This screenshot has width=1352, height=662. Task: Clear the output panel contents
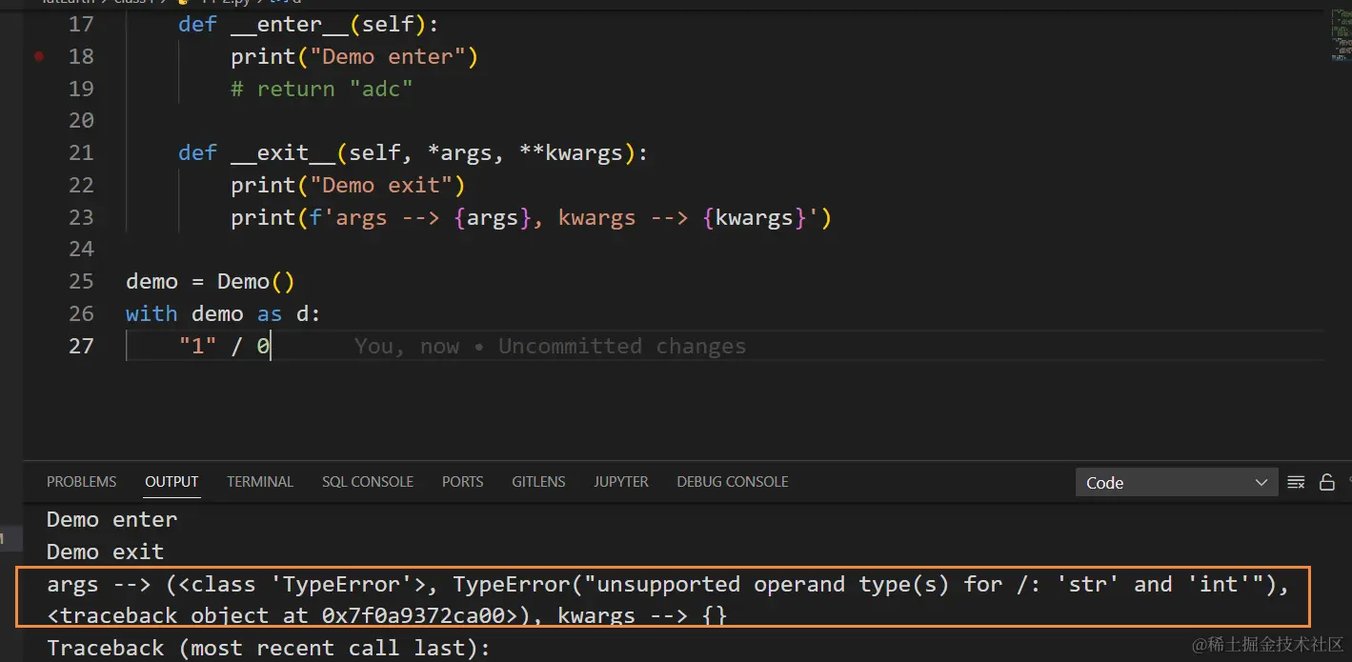pyautogui.click(x=1296, y=482)
